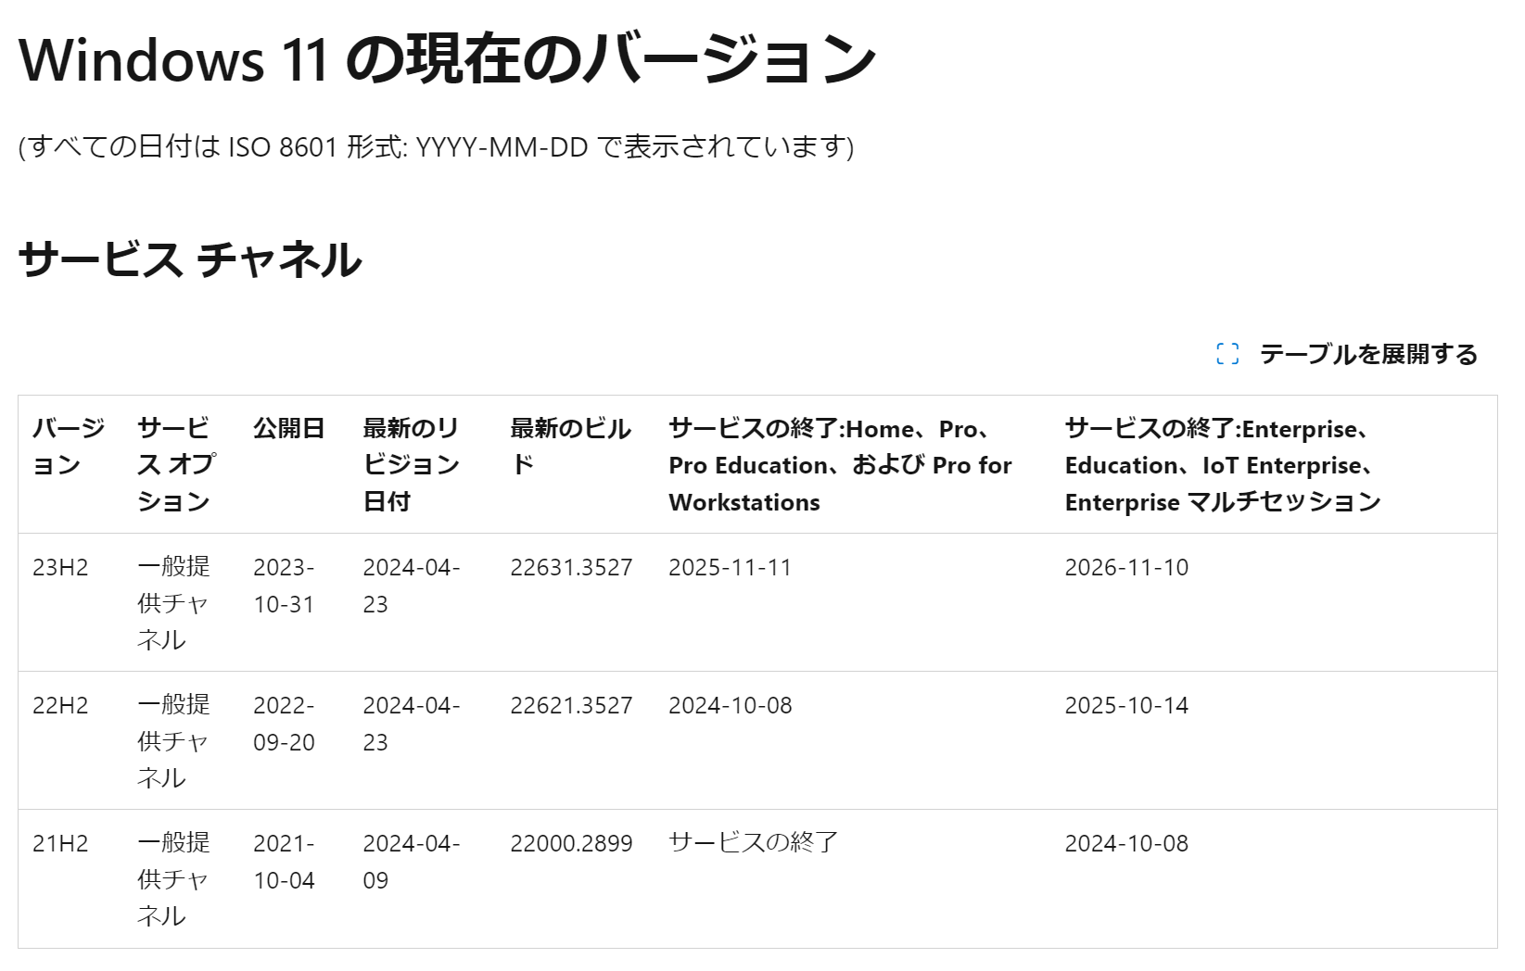1525x971 pixels.
Task: Click the 公開日 column header
Action: coord(289,428)
